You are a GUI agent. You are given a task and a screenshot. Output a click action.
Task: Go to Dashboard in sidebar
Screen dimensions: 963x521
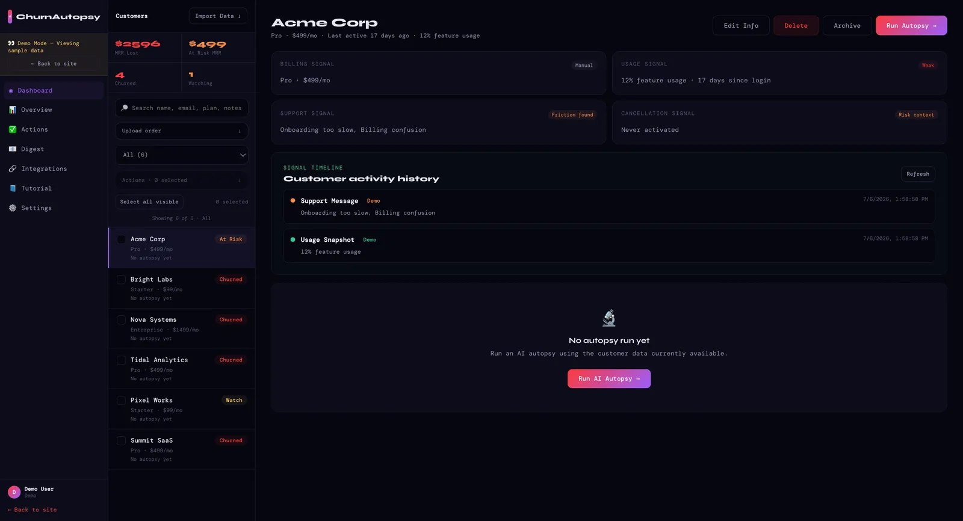coord(54,91)
